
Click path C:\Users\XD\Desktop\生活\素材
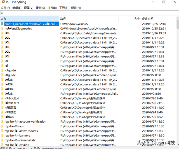(81, 112)
